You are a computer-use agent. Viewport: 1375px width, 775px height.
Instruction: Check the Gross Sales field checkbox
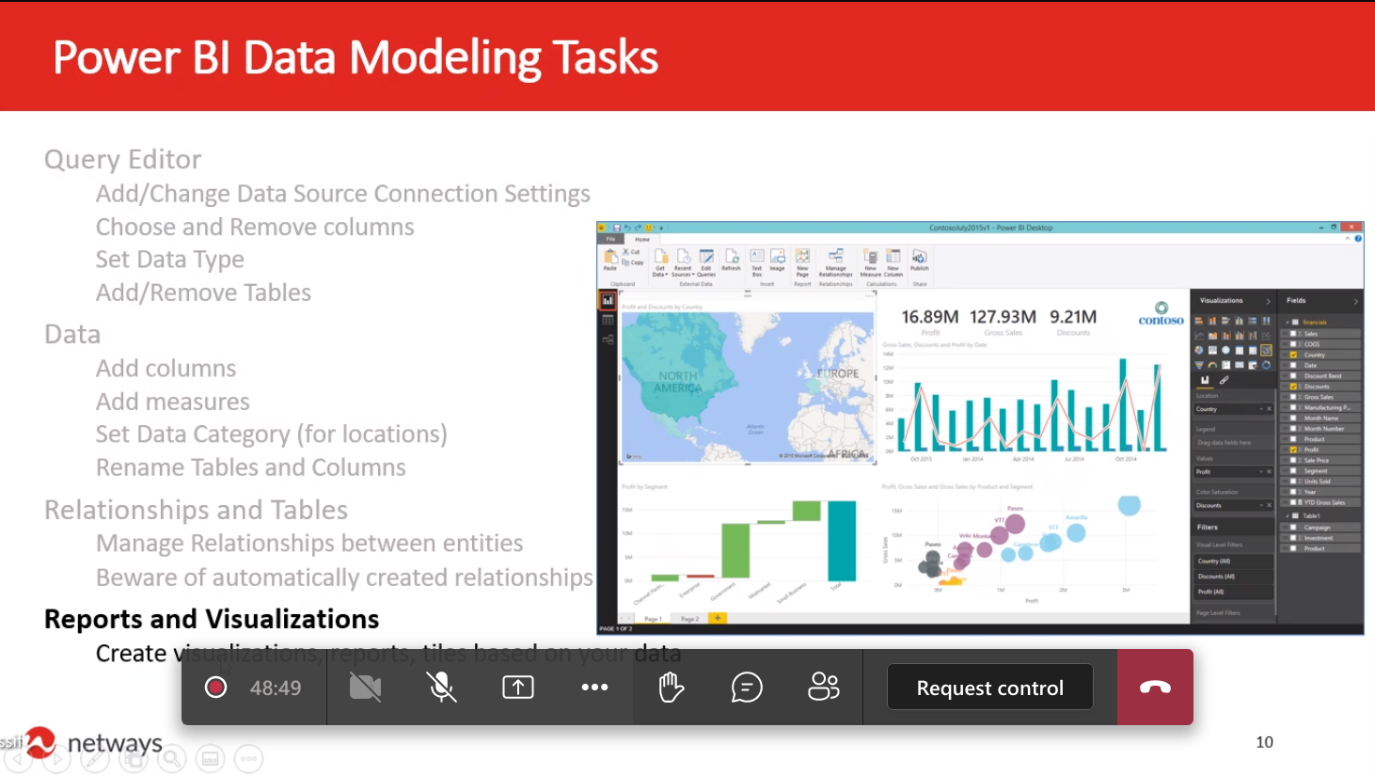tap(1294, 397)
